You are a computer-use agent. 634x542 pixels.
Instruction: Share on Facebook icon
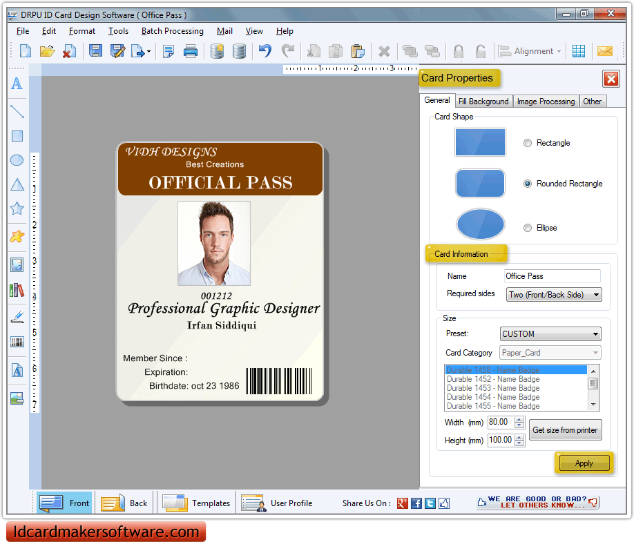pos(416,503)
